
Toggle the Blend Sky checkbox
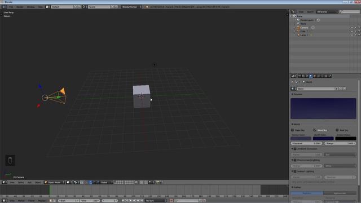coord(315,130)
